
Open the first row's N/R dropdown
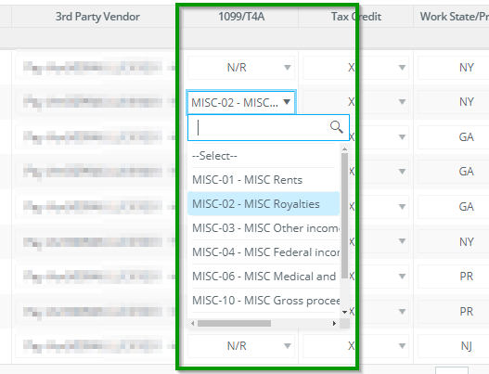click(241, 68)
